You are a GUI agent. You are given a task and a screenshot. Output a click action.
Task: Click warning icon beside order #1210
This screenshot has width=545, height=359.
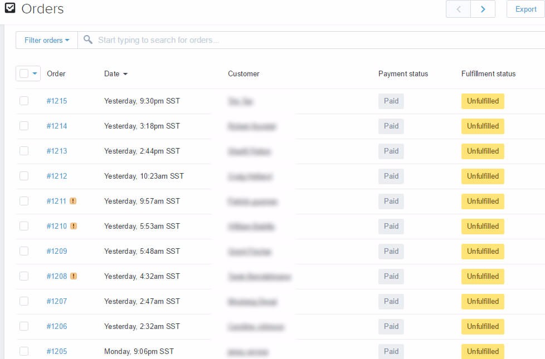point(74,226)
